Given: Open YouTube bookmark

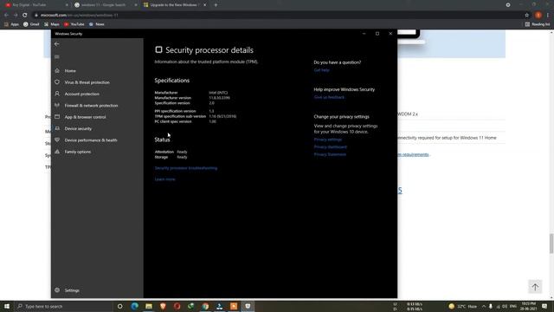Looking at the screenshot, I should [x=74, y=24].
